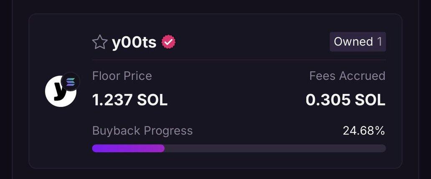Click the Fees Accrued label
Image resolution: width=431 pixels, height=179 pixels.
347,76
